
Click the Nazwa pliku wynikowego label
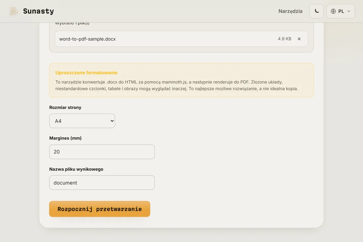[x=76, y=169]
